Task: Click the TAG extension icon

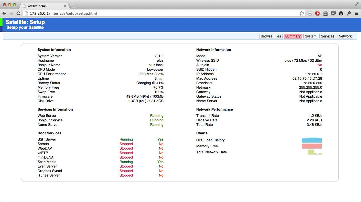Action: pos(325,13)
